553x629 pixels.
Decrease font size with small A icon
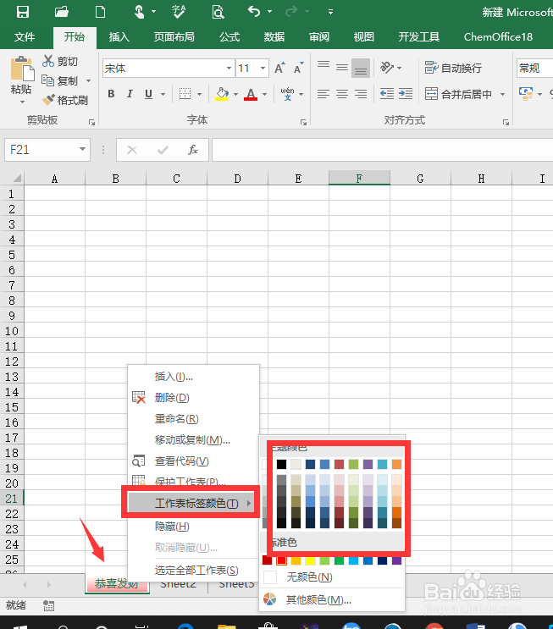pyautogui.click(x=299, y=69)
